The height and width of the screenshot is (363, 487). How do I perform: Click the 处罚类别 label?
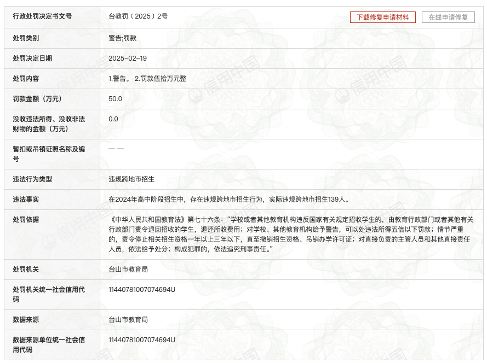point(26,38)
